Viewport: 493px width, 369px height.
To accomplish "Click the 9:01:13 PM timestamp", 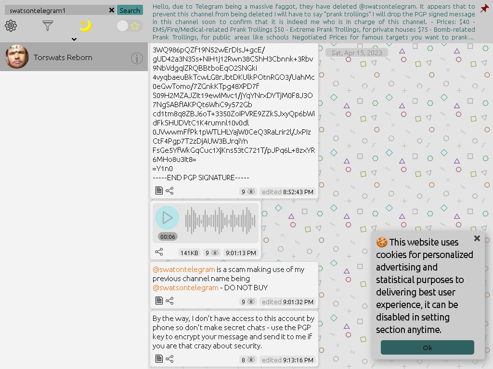I will [x=241, y=253].
